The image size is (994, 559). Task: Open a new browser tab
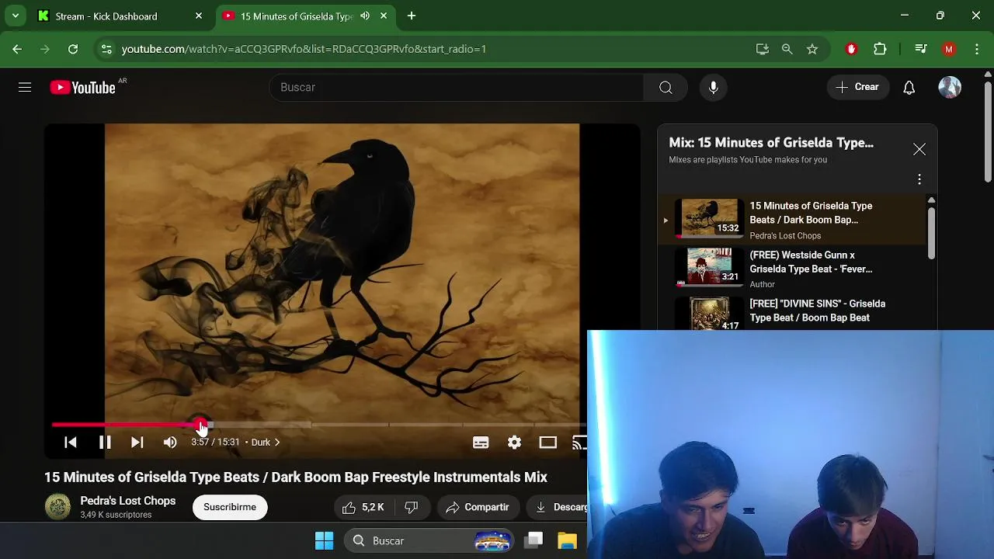point(412,16)
